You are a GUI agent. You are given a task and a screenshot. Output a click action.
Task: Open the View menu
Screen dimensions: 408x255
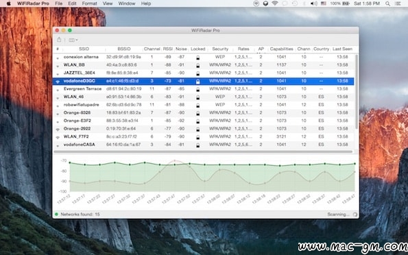(x=108, y=3)
